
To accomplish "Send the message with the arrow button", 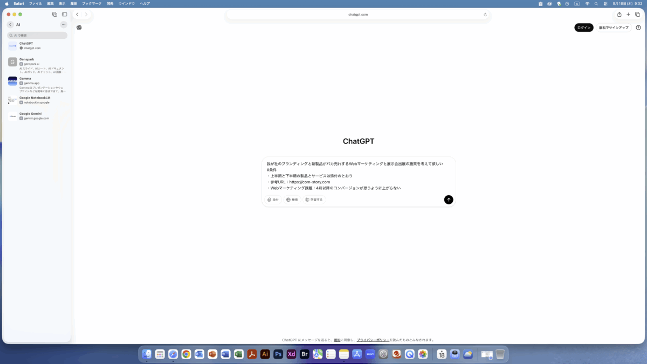I will (x=449, y=200).
